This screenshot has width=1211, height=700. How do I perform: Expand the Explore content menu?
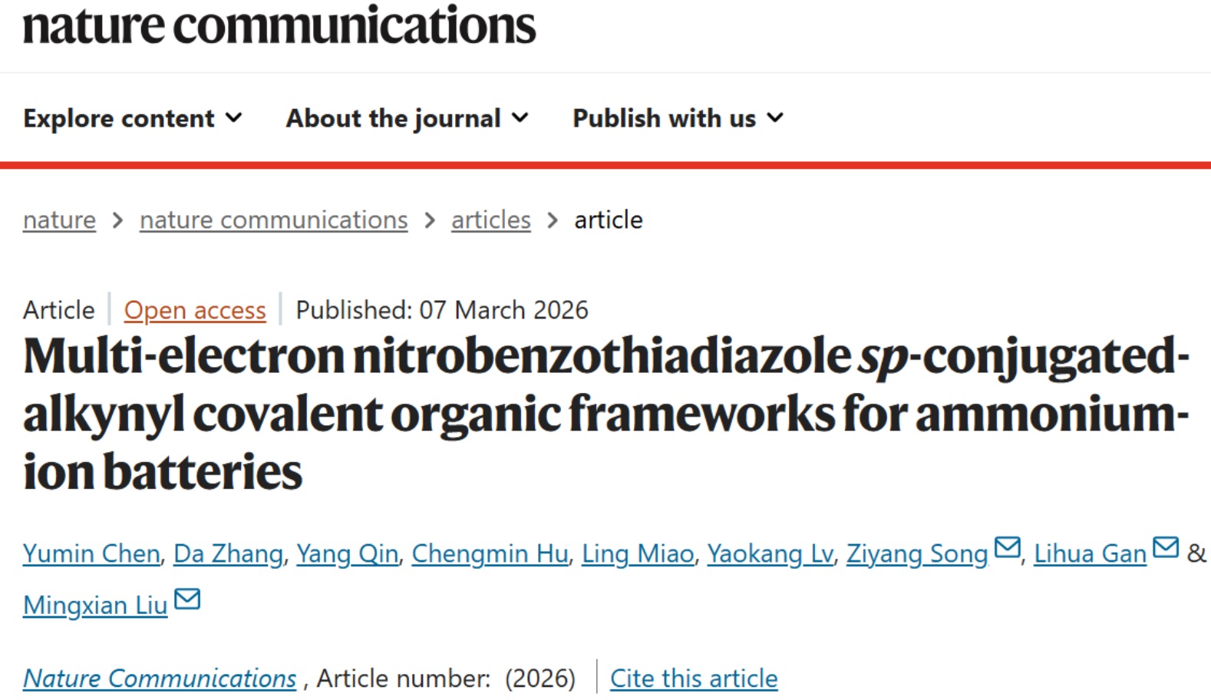point(133,118)
